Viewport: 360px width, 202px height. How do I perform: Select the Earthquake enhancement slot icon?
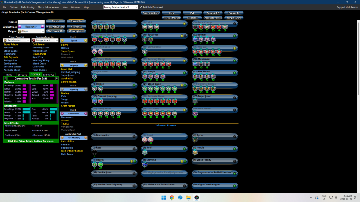(x=145, y=52)
